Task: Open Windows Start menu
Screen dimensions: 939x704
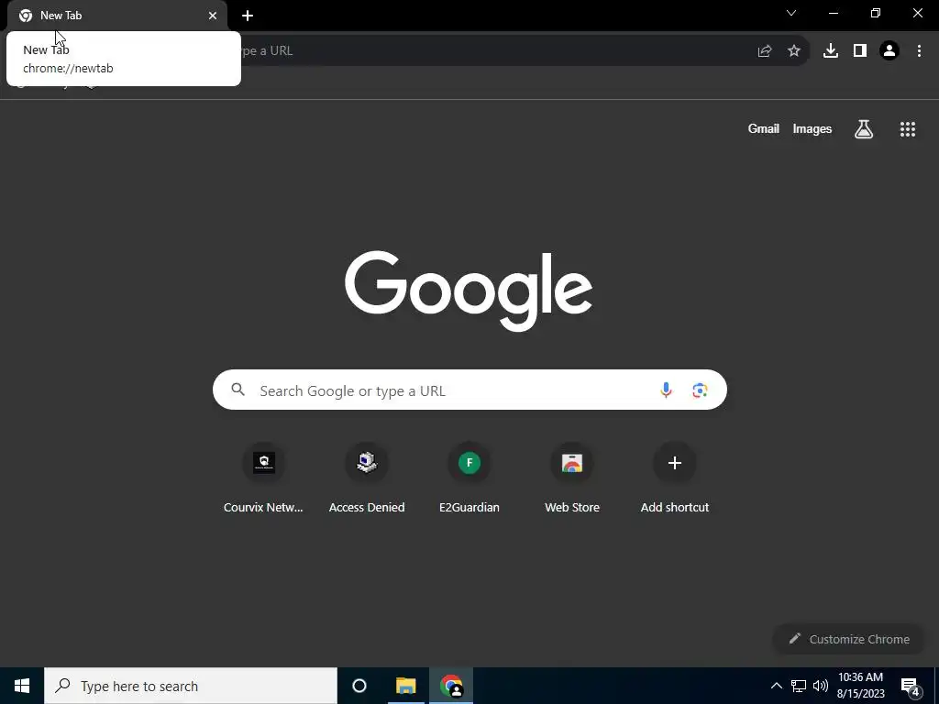Action: (x=22, y=686)
